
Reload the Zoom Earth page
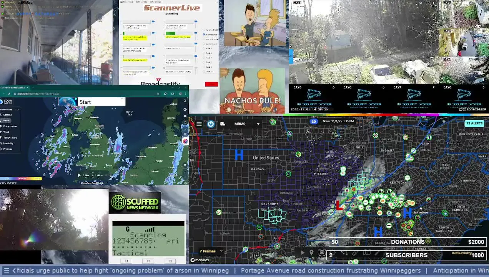pos(9,93)
